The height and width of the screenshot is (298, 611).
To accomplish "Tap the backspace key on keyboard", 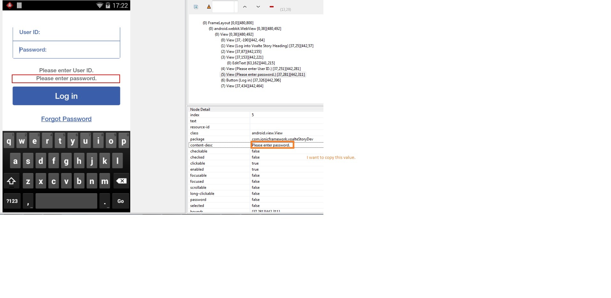I will (x=121, y=181).
